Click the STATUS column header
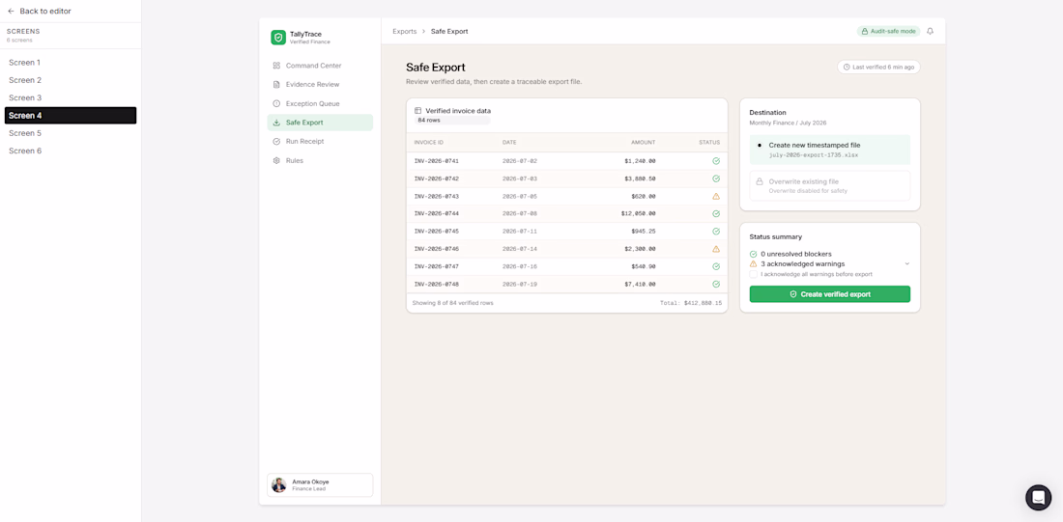Image resolution: width=1063 pixels, height=522 pixels. point(710,142)
